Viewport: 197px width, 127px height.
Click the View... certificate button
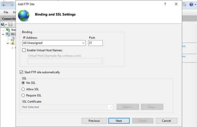152,107
